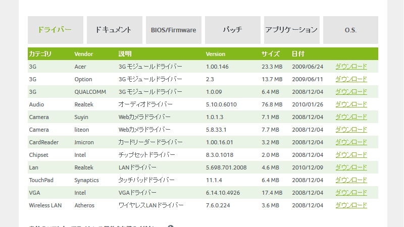Select version 6.14.10.4926 text
This screenshot has width=404, height=227.
pyautogui.click(x=223, y=193)
